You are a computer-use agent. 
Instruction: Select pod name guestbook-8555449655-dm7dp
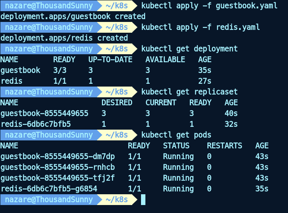tap(58, 156)
